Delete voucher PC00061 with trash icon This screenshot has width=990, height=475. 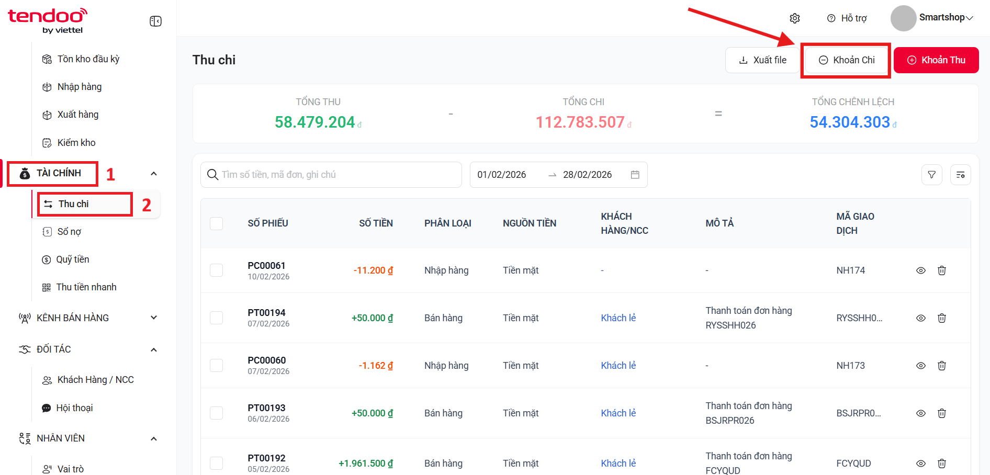pos(942,270)
